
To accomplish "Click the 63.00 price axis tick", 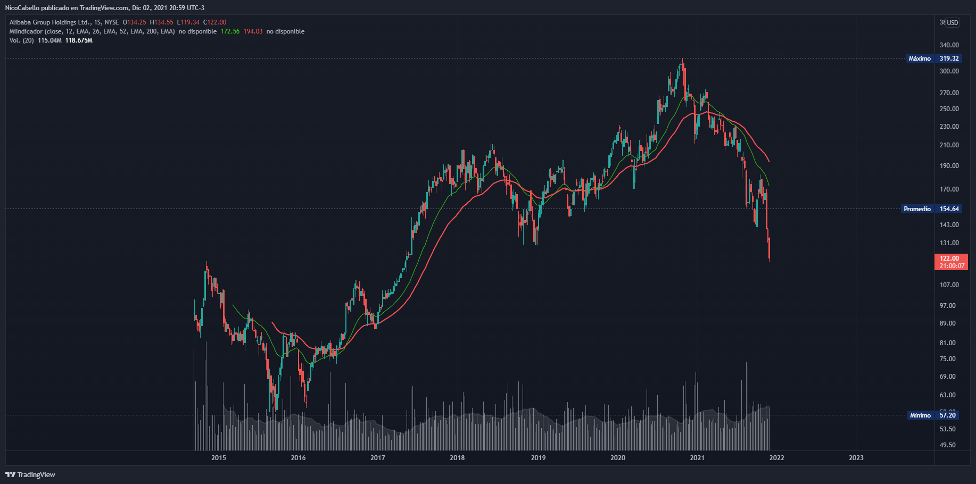I will coord(948,395).
